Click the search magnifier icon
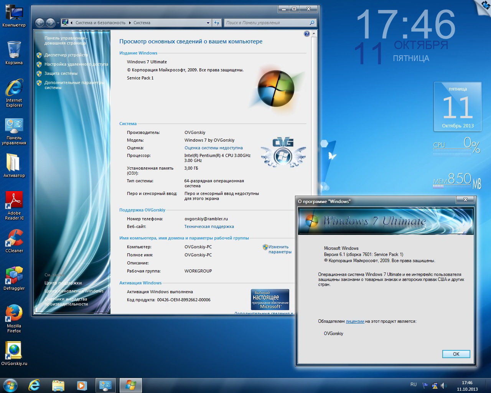The image size is (491, 393). pyautogui.click(x=312, y=23)
